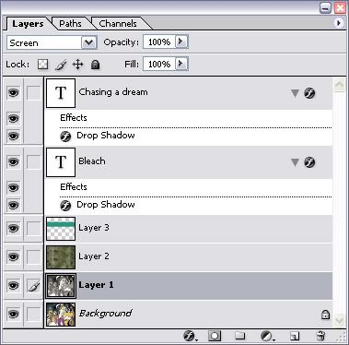Create a new layer group folder
349x345 pixels.
click(239, 336)
